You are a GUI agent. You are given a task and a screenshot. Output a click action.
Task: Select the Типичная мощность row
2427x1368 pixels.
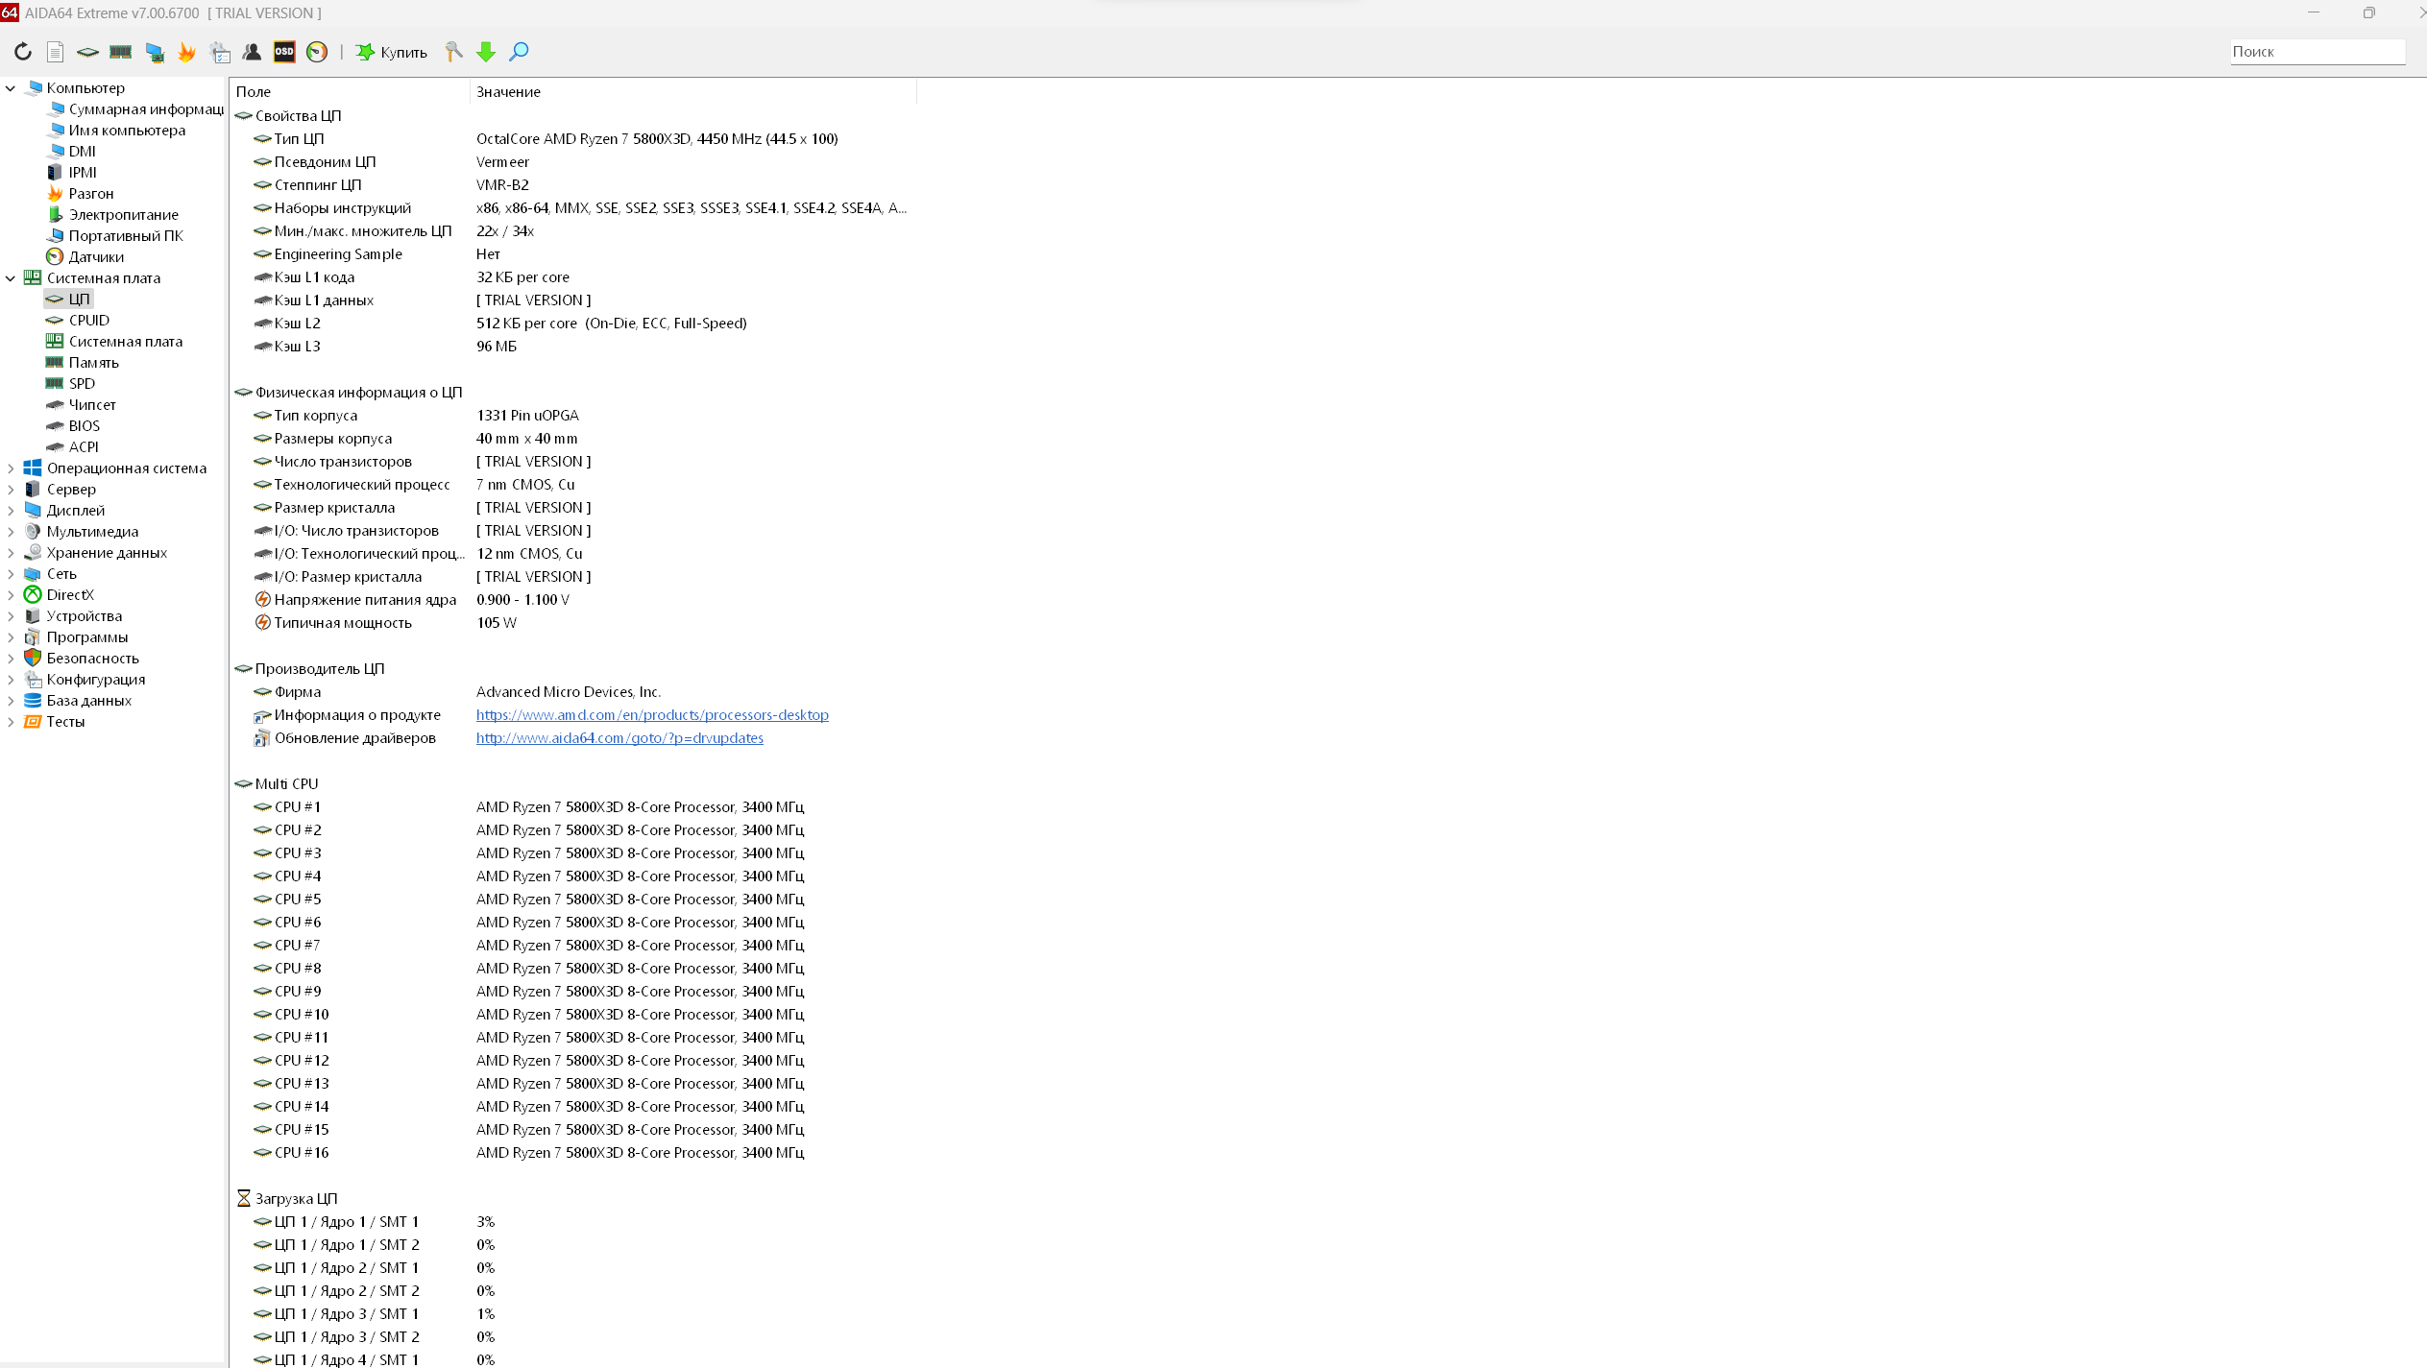point(574,622)
